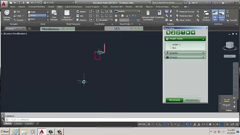Switch to the Structures tab at the palette bottom

point(174,100)
